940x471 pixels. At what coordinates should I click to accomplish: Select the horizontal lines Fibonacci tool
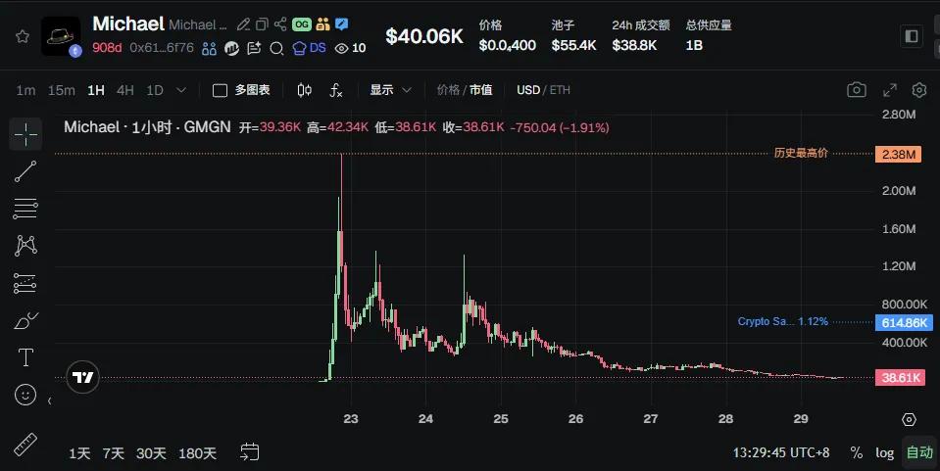[x=25, y=209]
